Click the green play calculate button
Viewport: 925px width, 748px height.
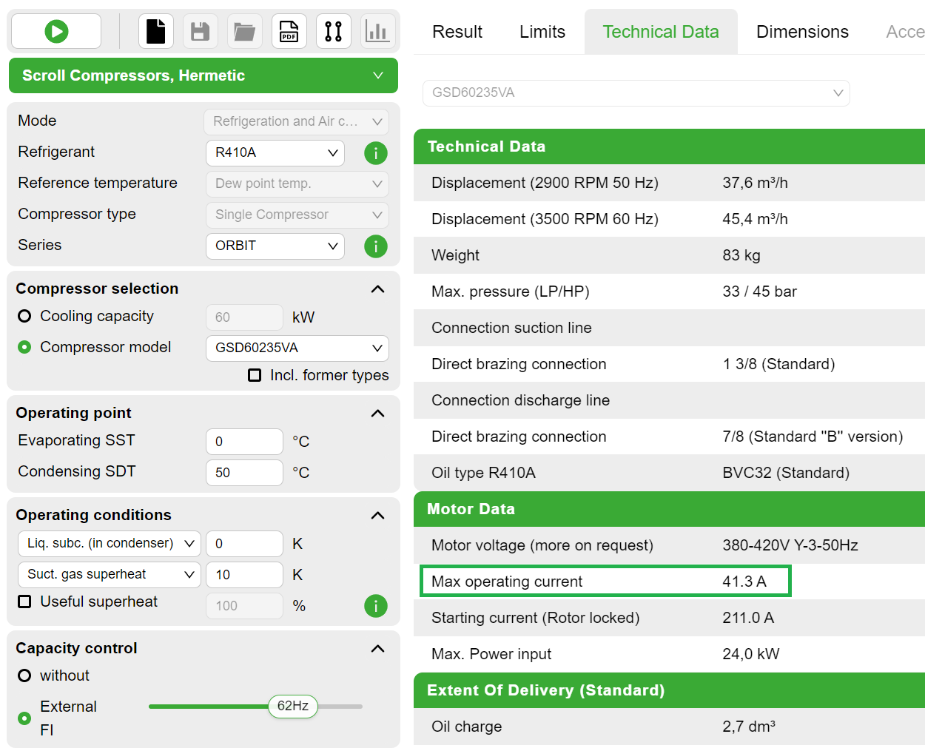coord(56,31)
